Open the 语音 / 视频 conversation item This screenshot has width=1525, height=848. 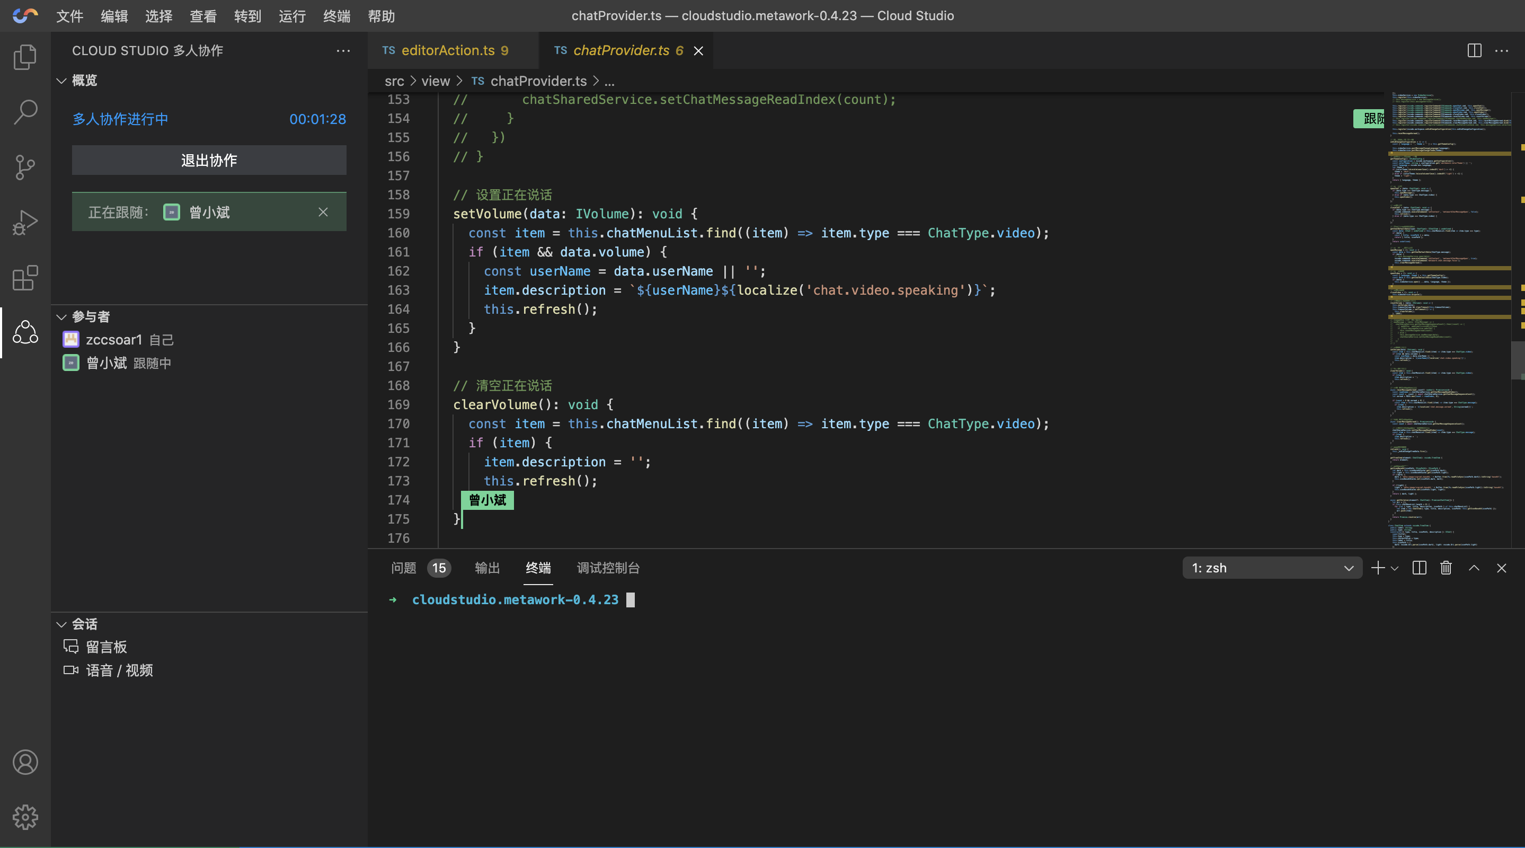[x=209, y=670]
